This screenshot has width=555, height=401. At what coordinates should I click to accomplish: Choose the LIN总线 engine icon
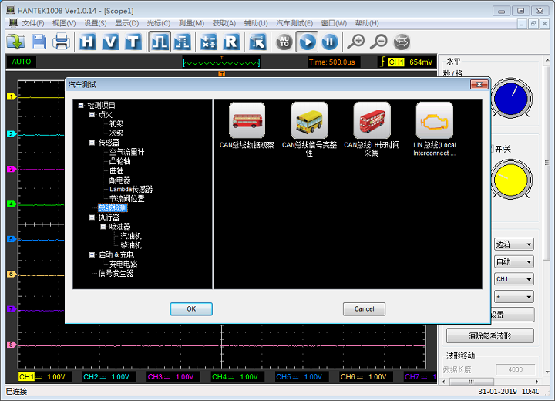(x=434, y=120)
